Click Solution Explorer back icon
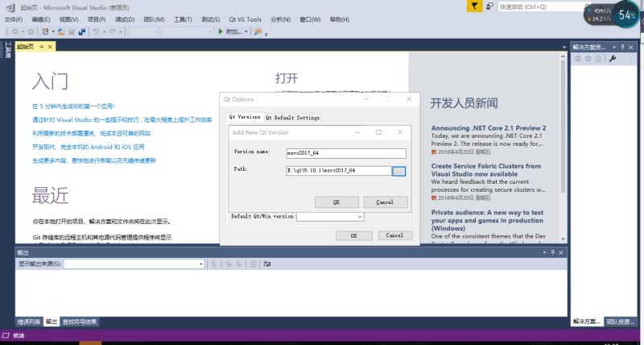Image resolution: width=644 pixels, height=345 pixels. 577,59
